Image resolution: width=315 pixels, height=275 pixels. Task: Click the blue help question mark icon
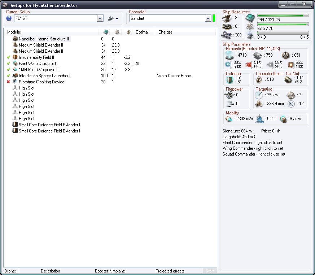pos(9,18)
